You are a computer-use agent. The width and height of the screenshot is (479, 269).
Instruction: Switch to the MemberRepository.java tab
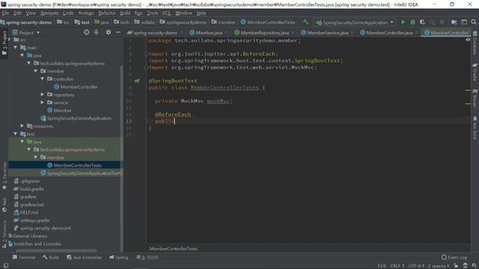coord(264,33)
